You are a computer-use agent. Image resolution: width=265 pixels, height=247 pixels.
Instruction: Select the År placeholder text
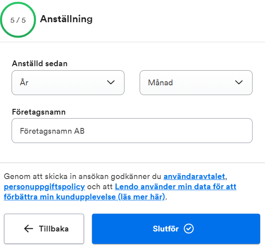[24, 82]
